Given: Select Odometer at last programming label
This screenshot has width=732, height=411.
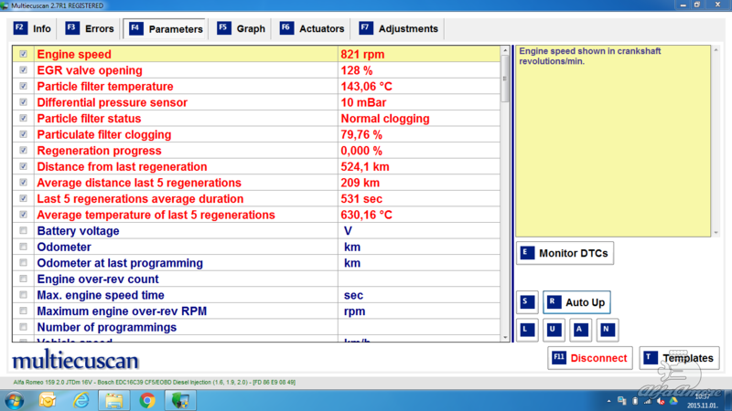Looking at the screenshot, I should coord(120,263).
